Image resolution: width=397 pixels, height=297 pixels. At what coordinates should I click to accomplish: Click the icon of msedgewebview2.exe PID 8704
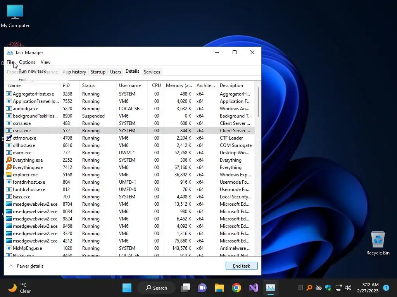9,204
